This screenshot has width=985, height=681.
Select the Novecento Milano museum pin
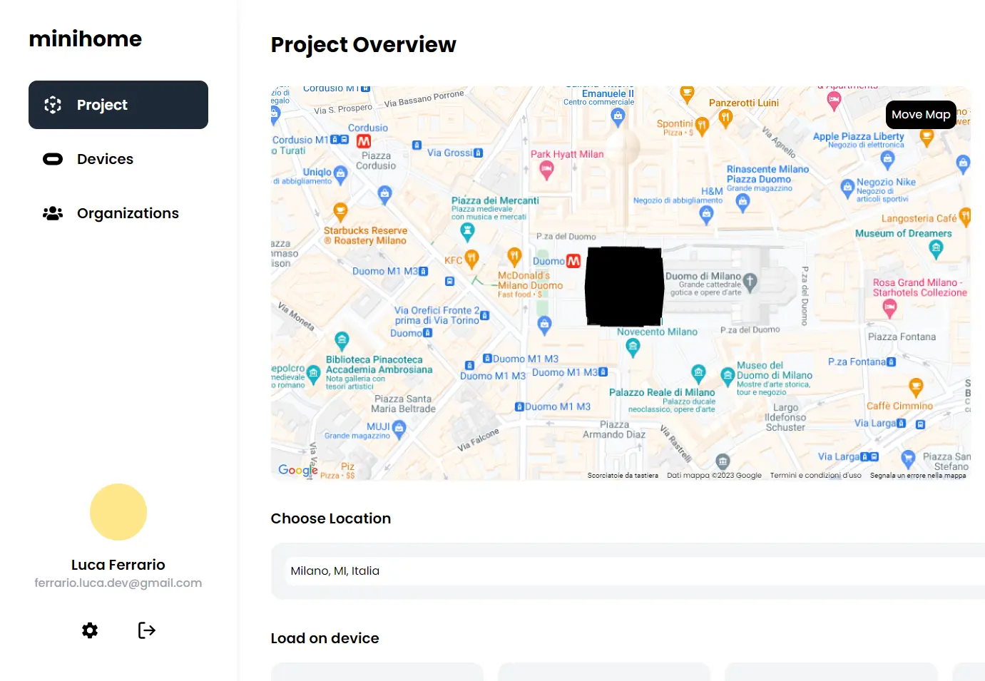633,348
